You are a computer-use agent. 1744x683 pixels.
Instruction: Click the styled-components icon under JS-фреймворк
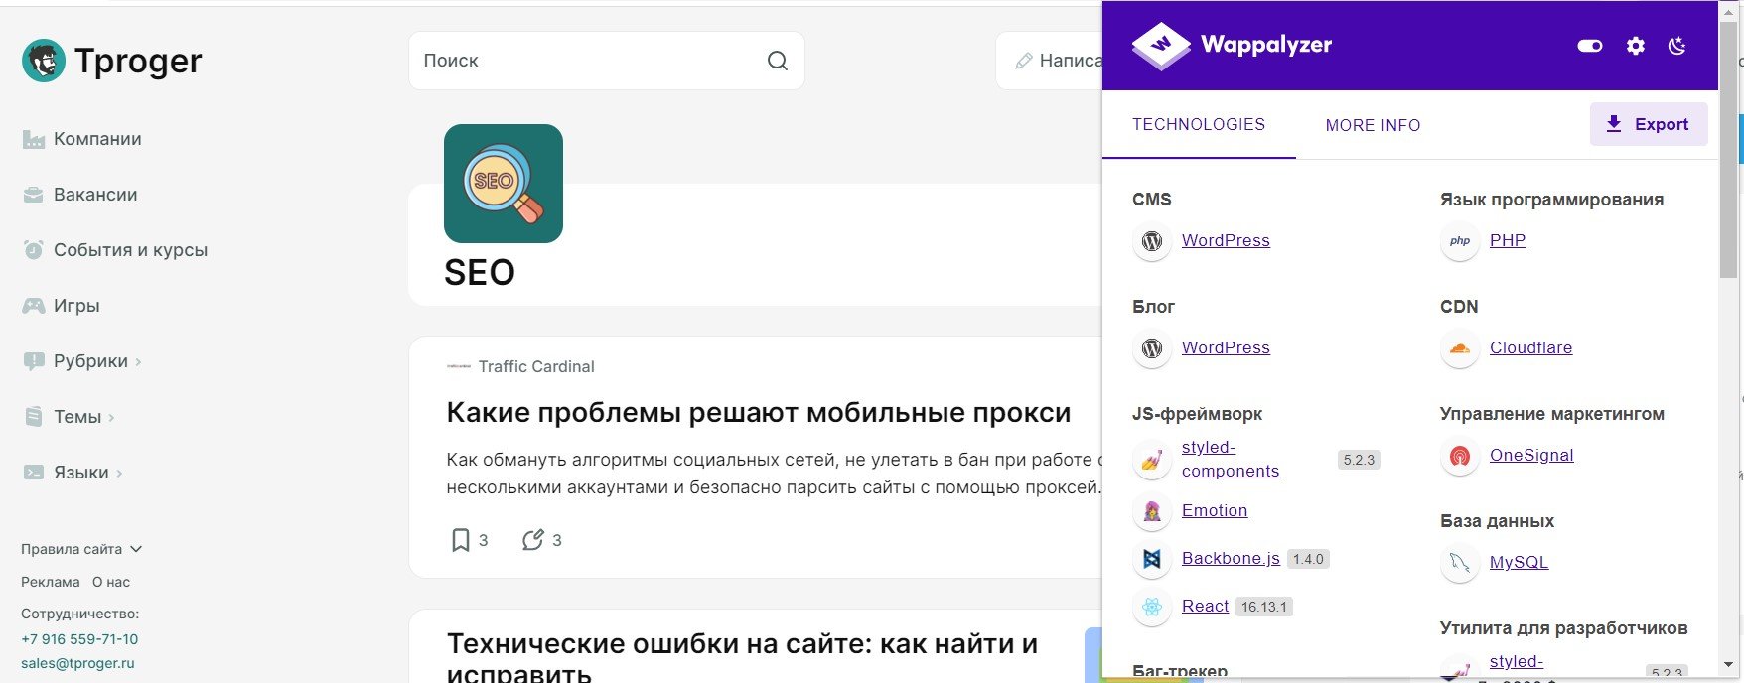[x=1152, y=460]
